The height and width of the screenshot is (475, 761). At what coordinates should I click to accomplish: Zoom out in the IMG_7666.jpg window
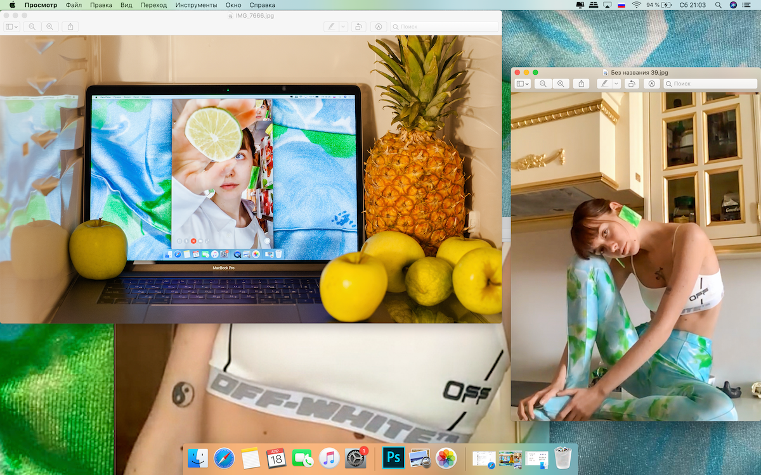32,27
